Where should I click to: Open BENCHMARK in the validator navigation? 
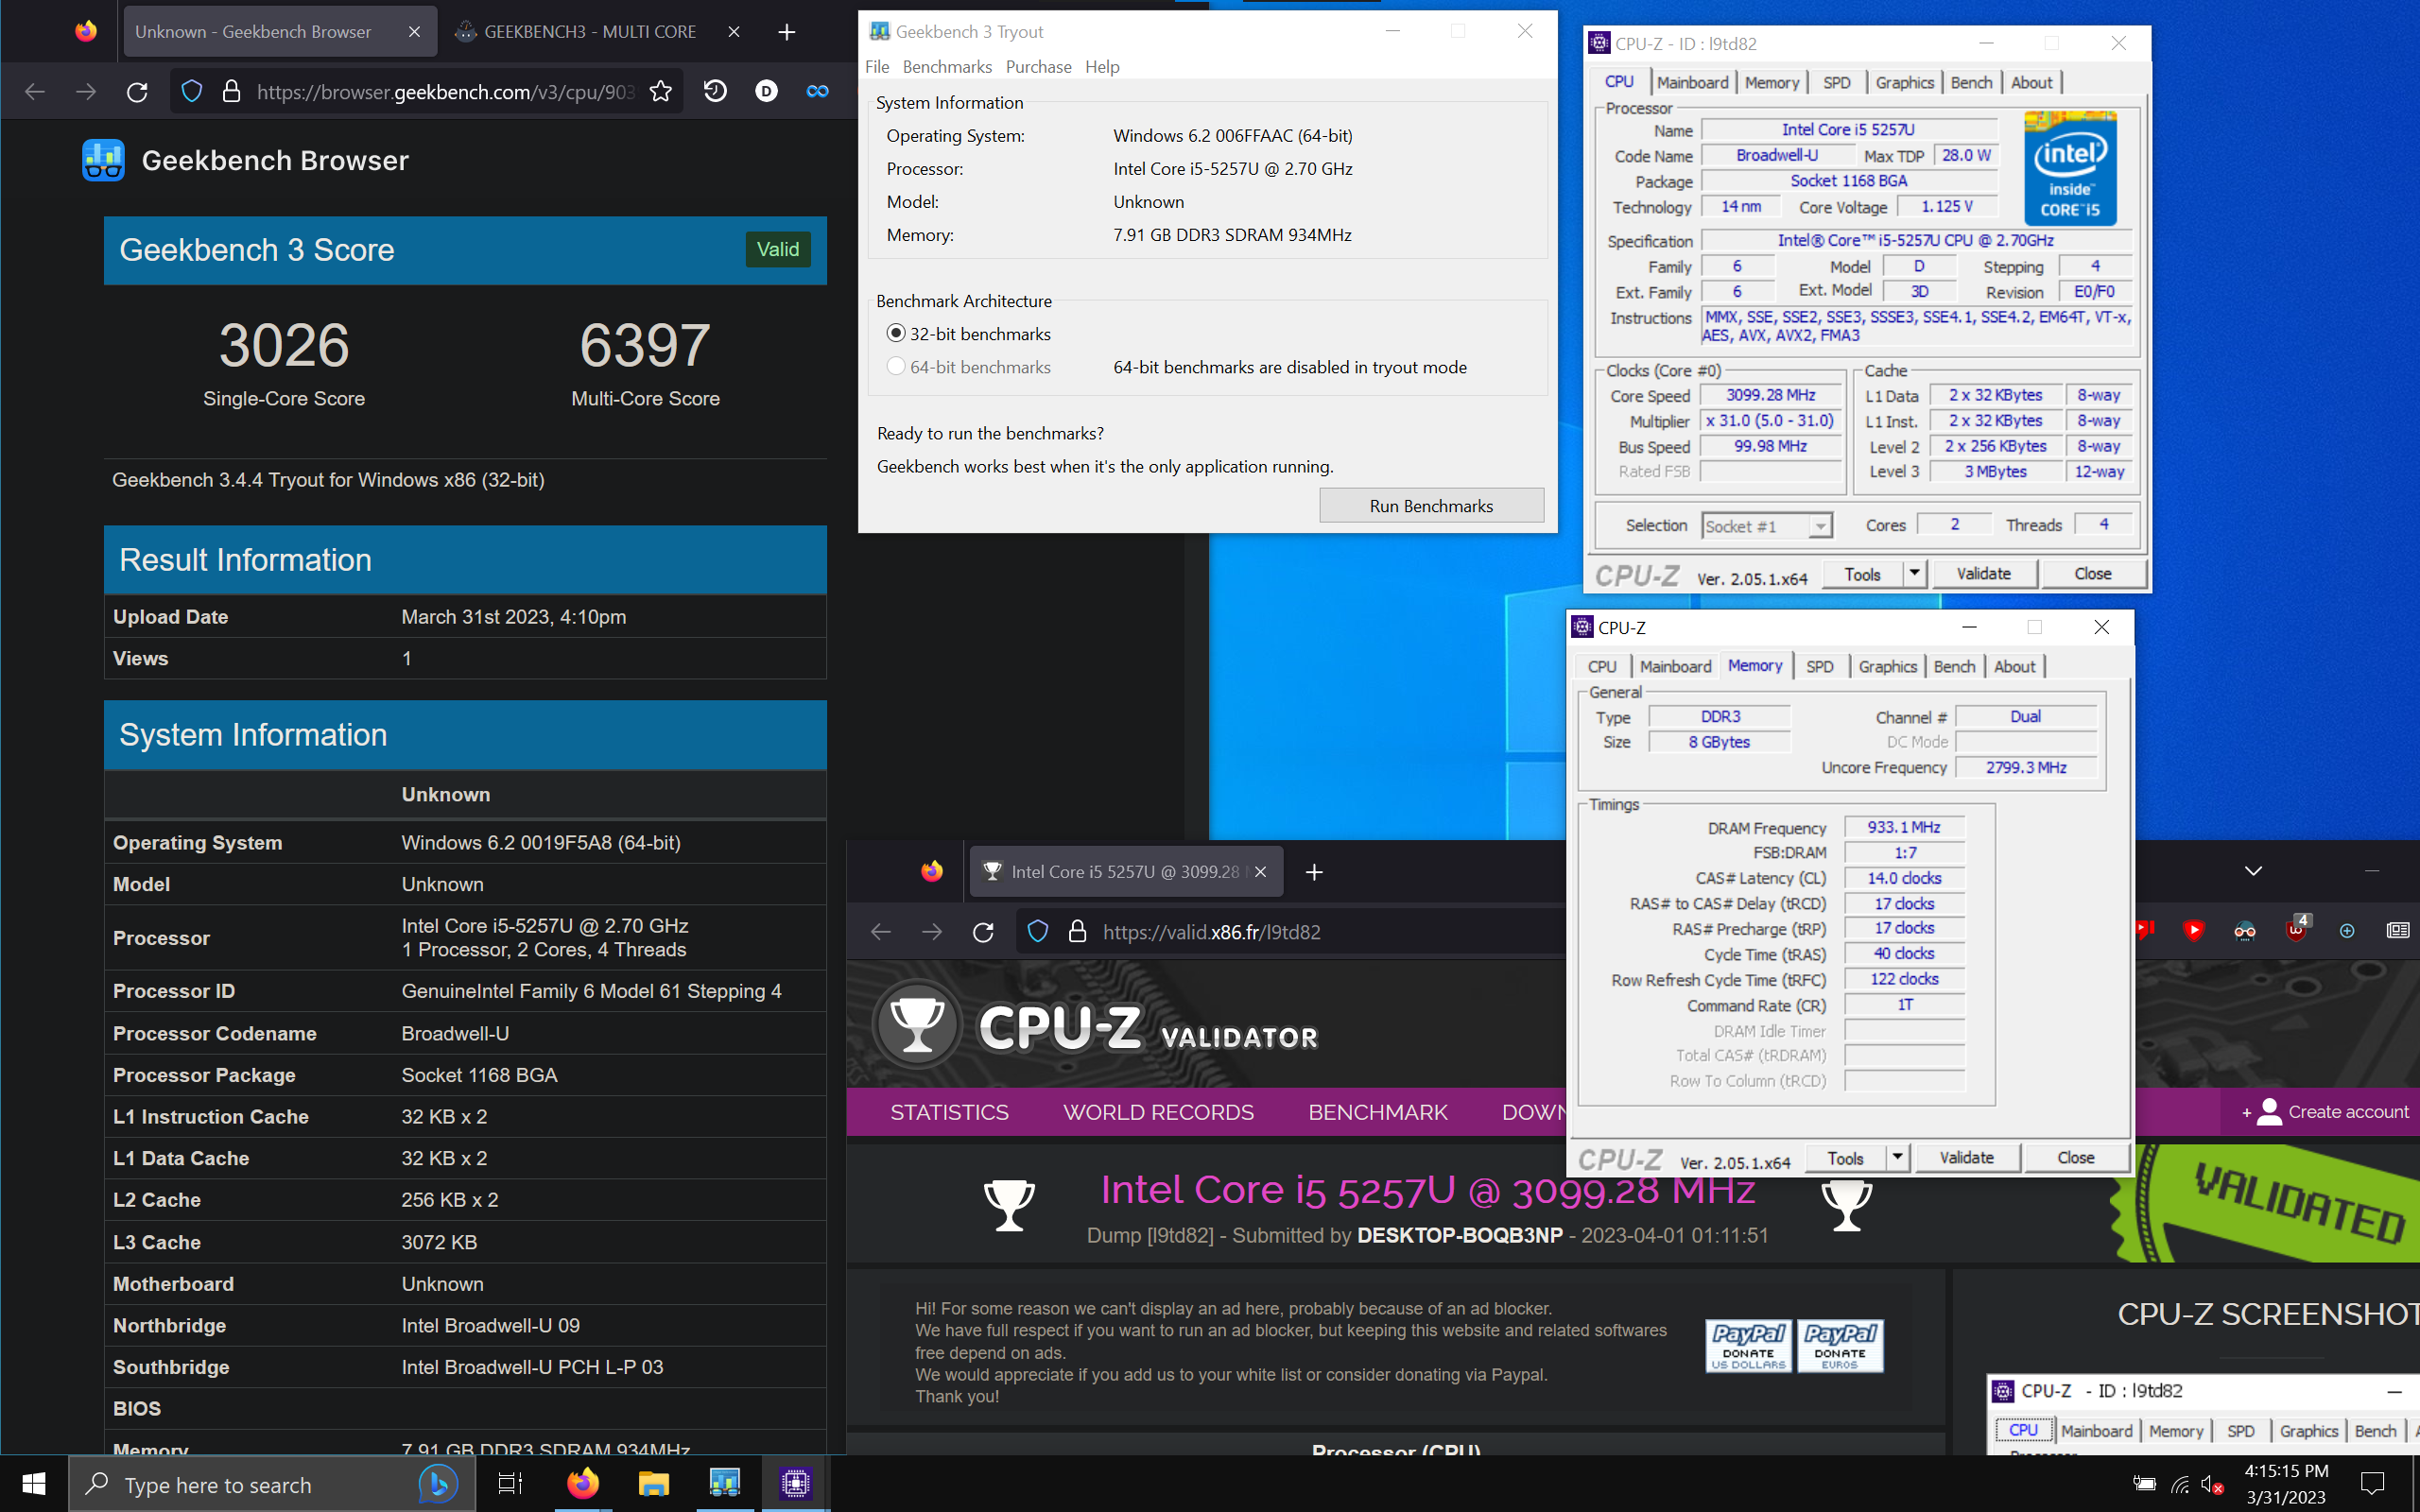tap(1378, 1113)
